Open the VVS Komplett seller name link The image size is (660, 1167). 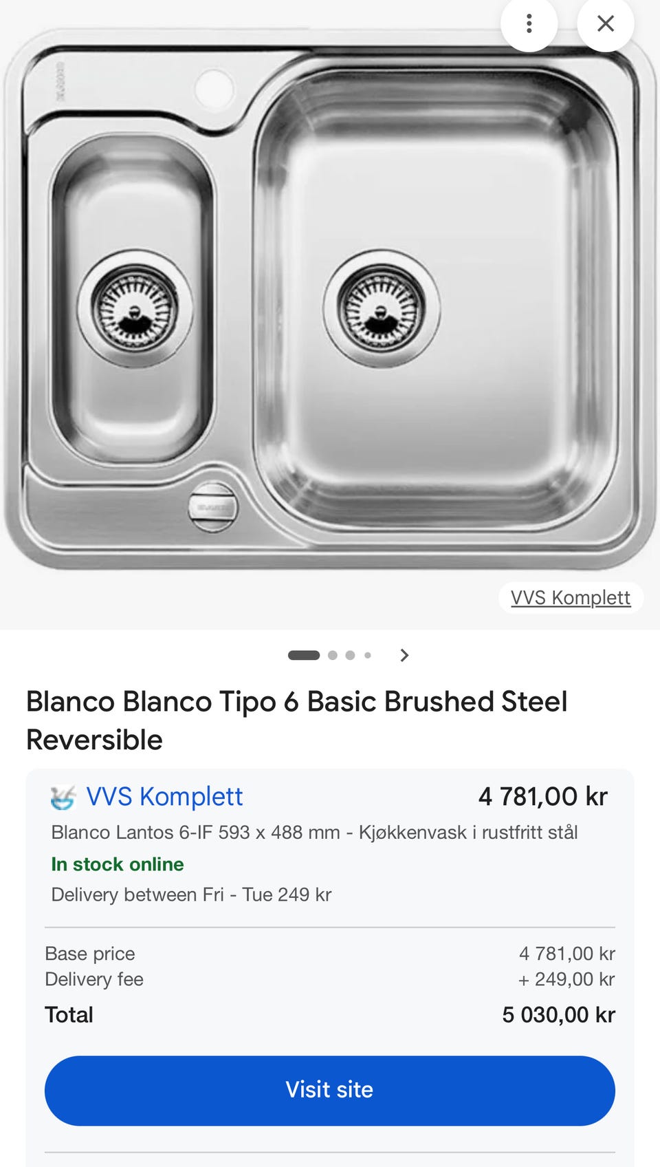[x=164, y=797]
